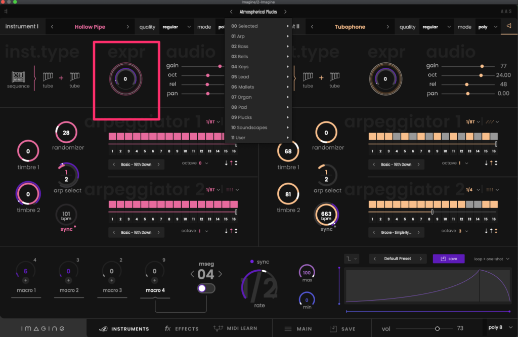
Task: Toggle the mseg switch below 04
Action: coord(206,288)
